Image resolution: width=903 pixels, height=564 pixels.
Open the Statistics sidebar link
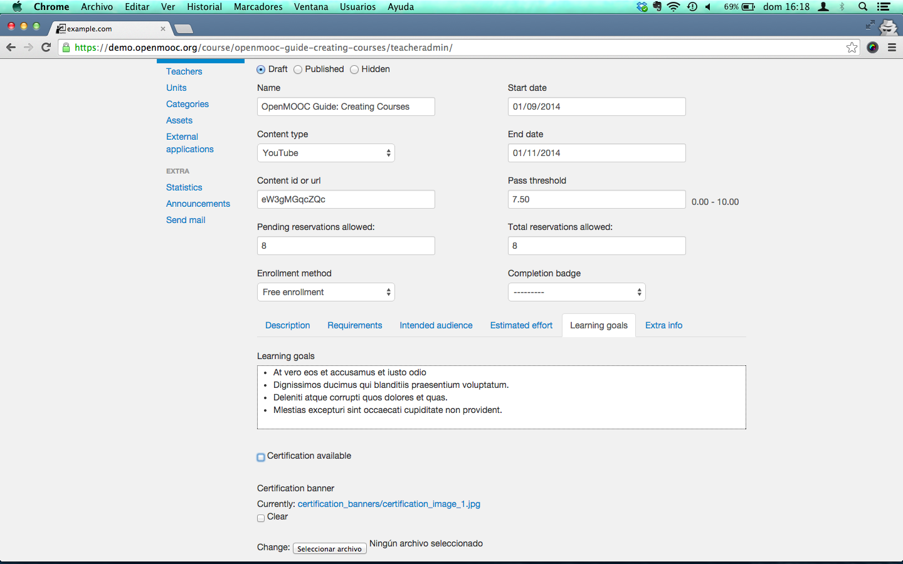click(184, 187)
